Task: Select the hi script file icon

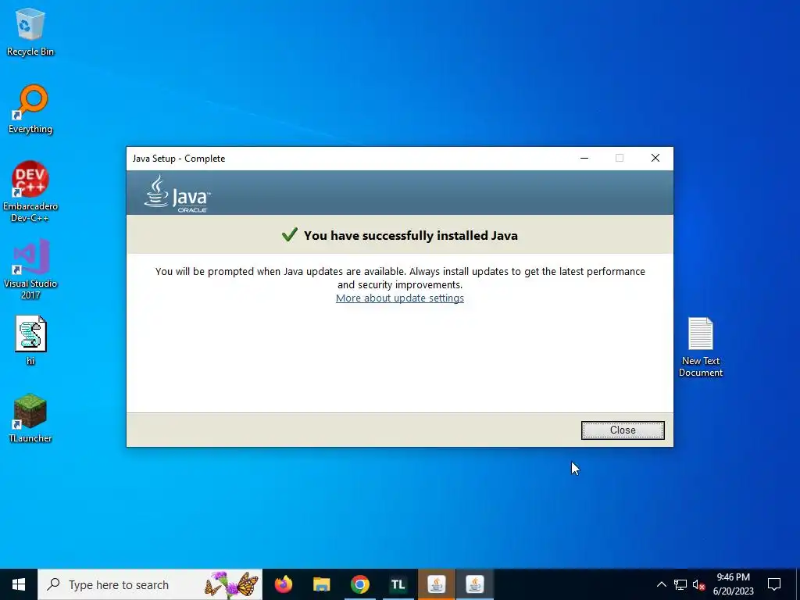Action: [x=30, y=341]
